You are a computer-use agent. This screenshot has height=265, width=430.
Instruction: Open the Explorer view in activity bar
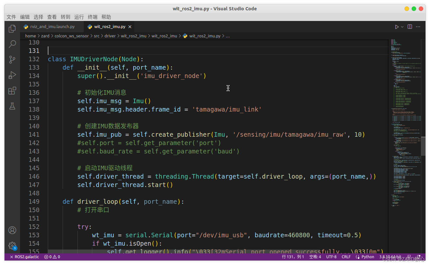[x=12, y=29]
